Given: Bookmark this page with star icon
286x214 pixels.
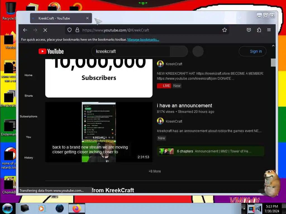Looking at the screenshot, I should 225,30.
